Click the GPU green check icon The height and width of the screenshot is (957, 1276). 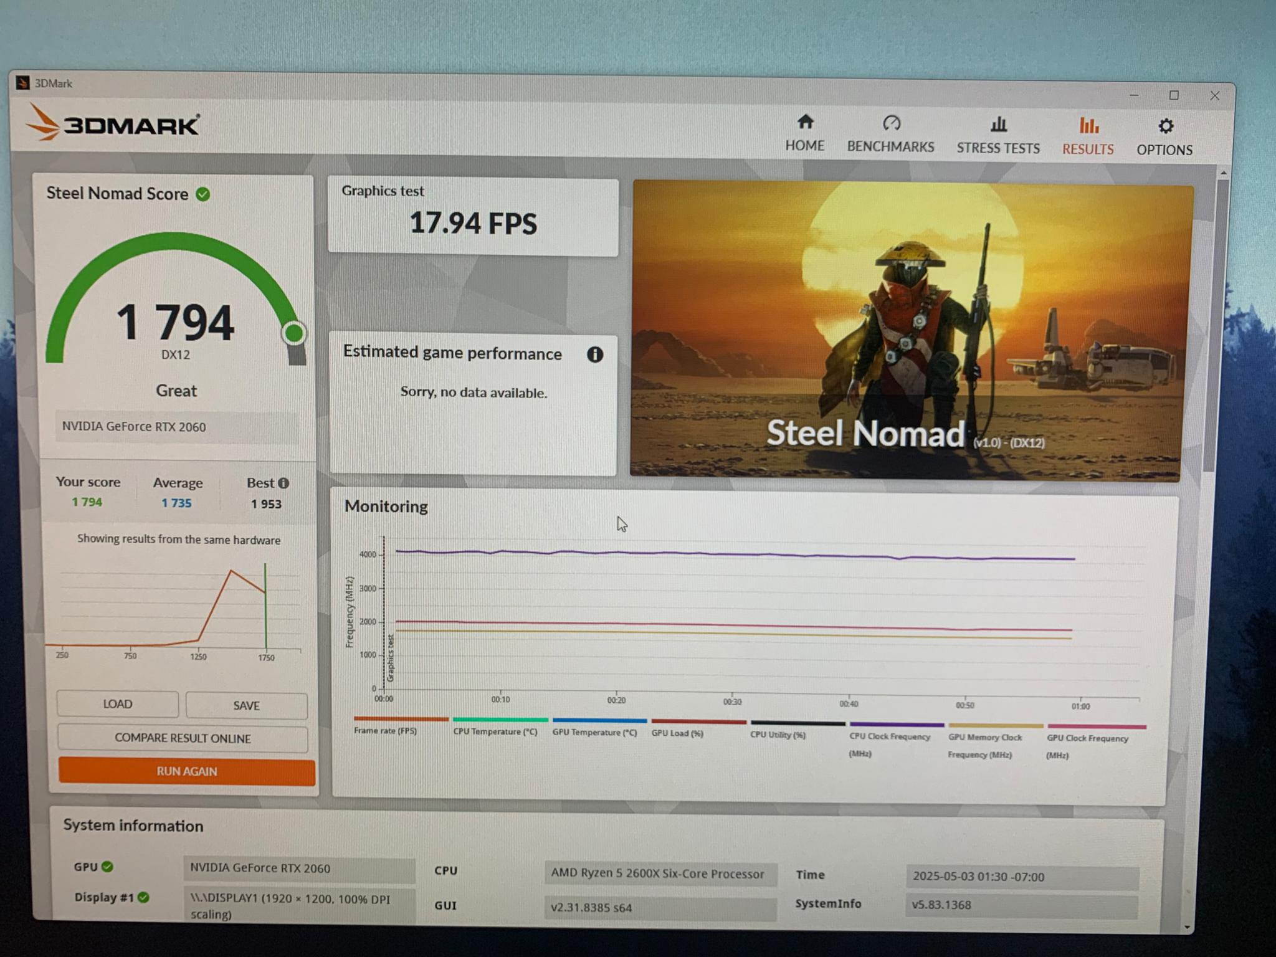click(x=108, y=867)
